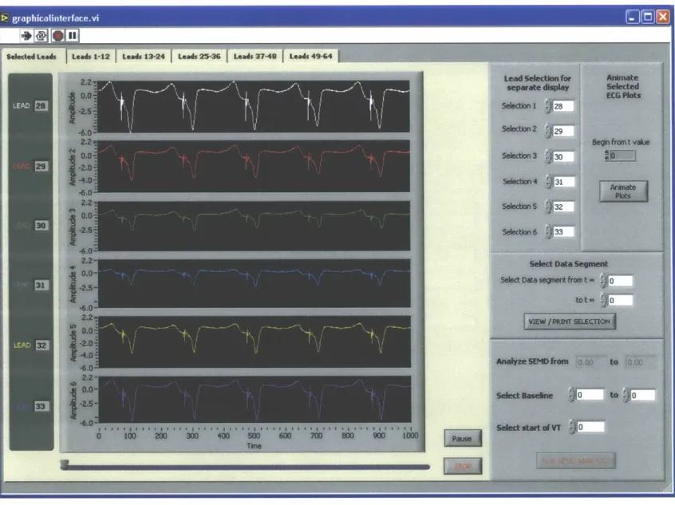Click the VIEW / PRINT SELECTION button
This screenshot has height=505, width=675.
pos(570,322)
